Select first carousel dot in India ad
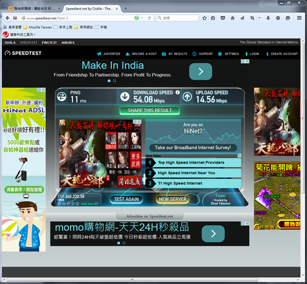Screen dimensions: 307x284 tap(109, 81)
